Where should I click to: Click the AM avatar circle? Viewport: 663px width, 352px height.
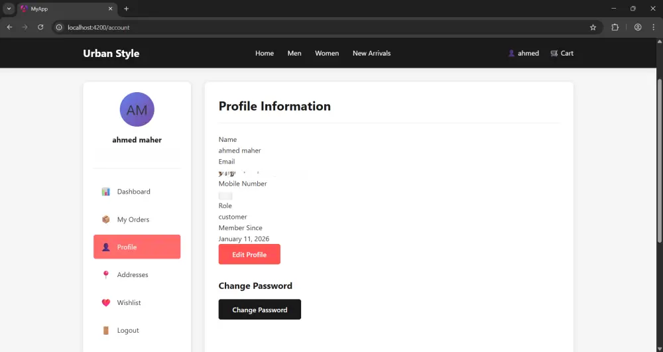pyautogui.click(x=137, y=109)
